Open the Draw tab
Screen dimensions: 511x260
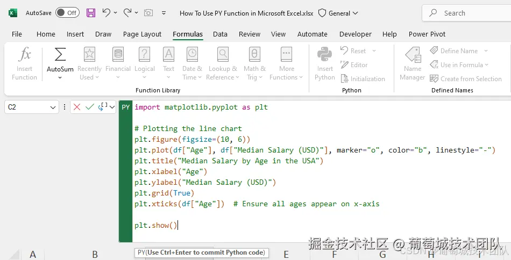coord(103,34)
